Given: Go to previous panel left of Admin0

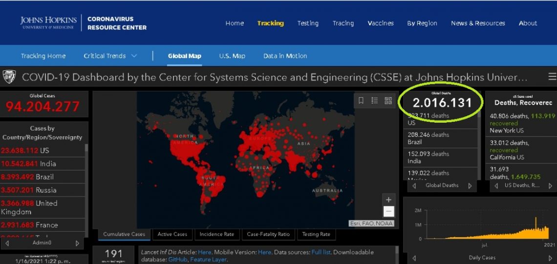Looking at the screenshot, I should [7, 243].
